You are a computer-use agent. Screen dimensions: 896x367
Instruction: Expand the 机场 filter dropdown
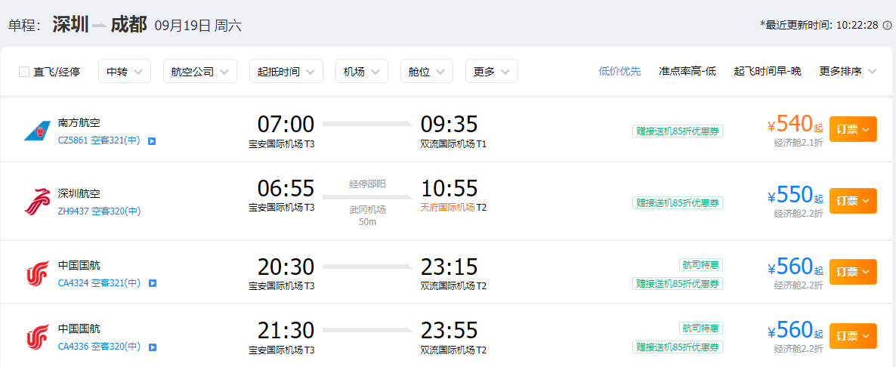[x=362, y=71]
